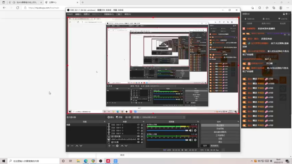
Task: Go back in the Edge browser
Action: [x=4, y=8]
